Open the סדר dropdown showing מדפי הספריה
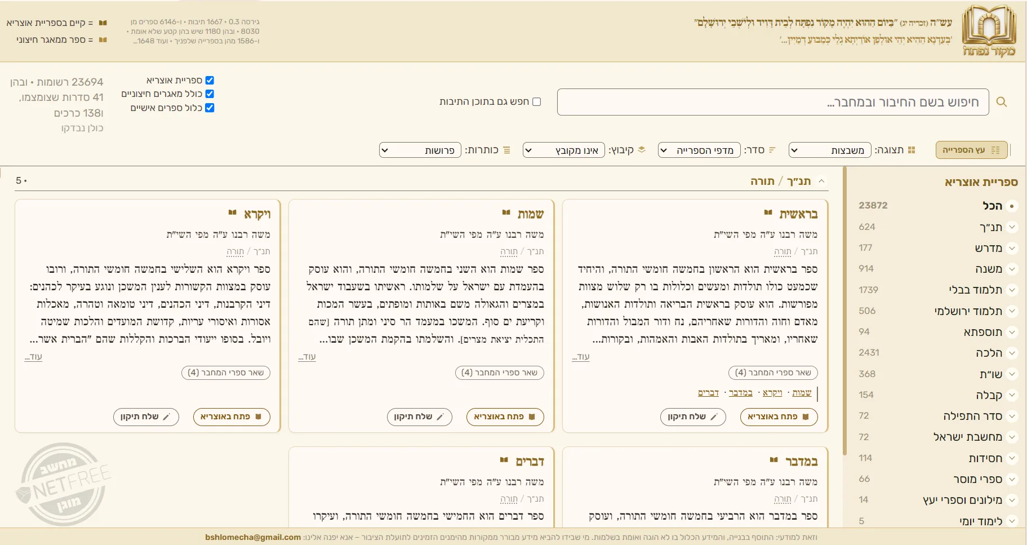The width and height of the screenshot is (1027, 545). tap(699, 150)
